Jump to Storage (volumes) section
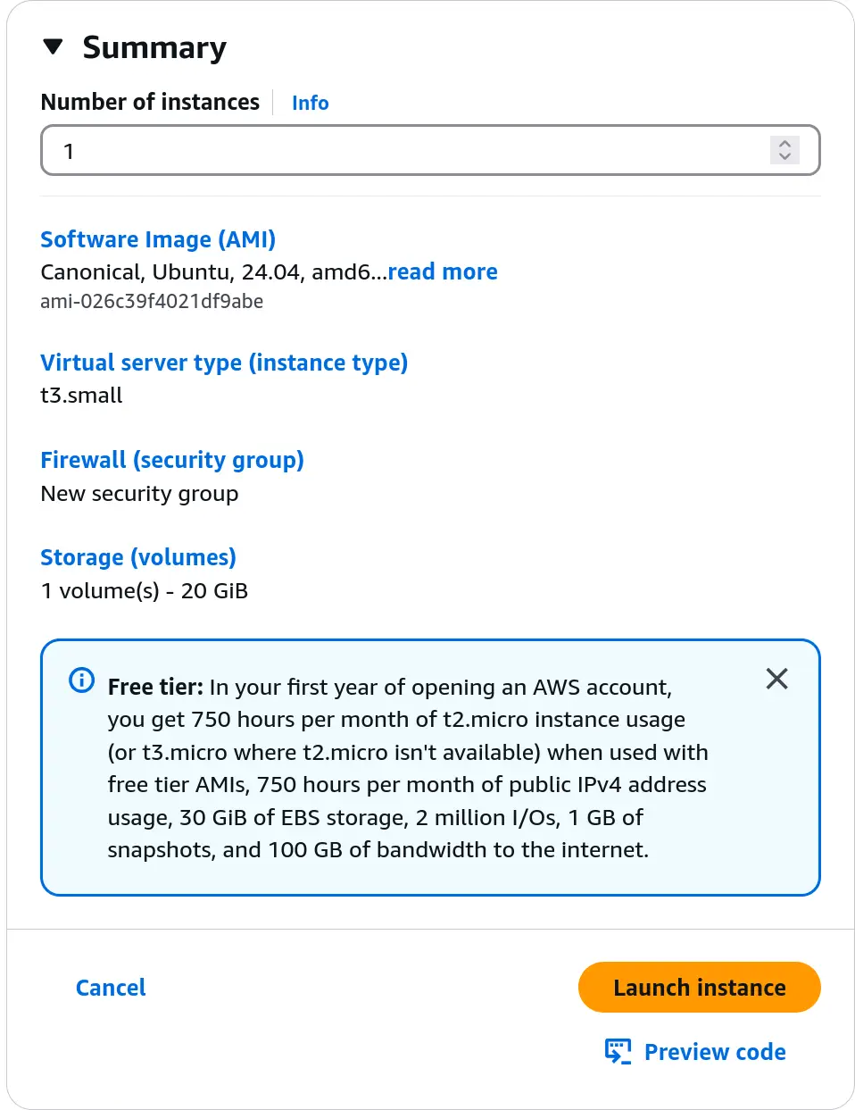855x1110 pixels. [x=138, y=557]
